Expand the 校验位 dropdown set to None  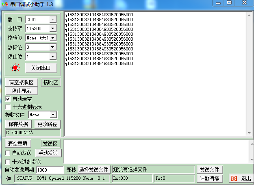(52, 38)
